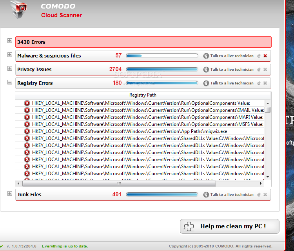294x251 pixels.
Task: Click the Junk Files count 491
Action: [117, 194]
